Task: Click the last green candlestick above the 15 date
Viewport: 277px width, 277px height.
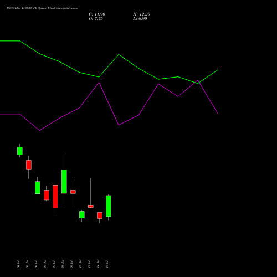Action: (x=109, y=206)
